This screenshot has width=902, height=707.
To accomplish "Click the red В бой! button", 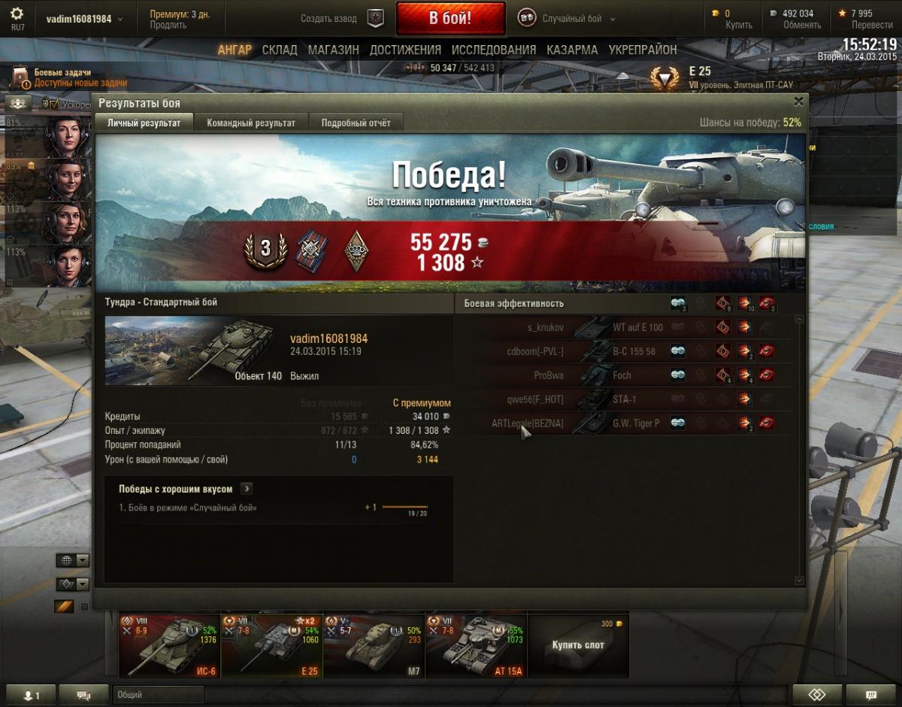I will pos(450,19).
